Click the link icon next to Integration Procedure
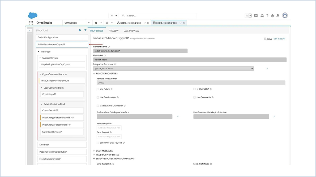The width and height of the screenshot is (316, 177). tap(267, 68)
